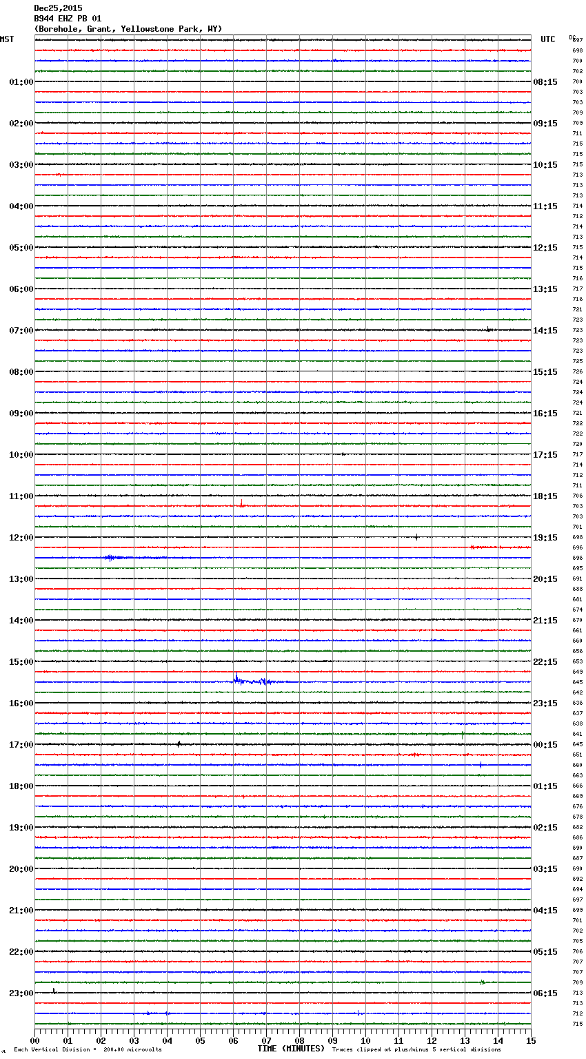Click the 19:00 MST time label
Image resolution: width=586 pixels, height=1059 pixels.
click(21, 828)
